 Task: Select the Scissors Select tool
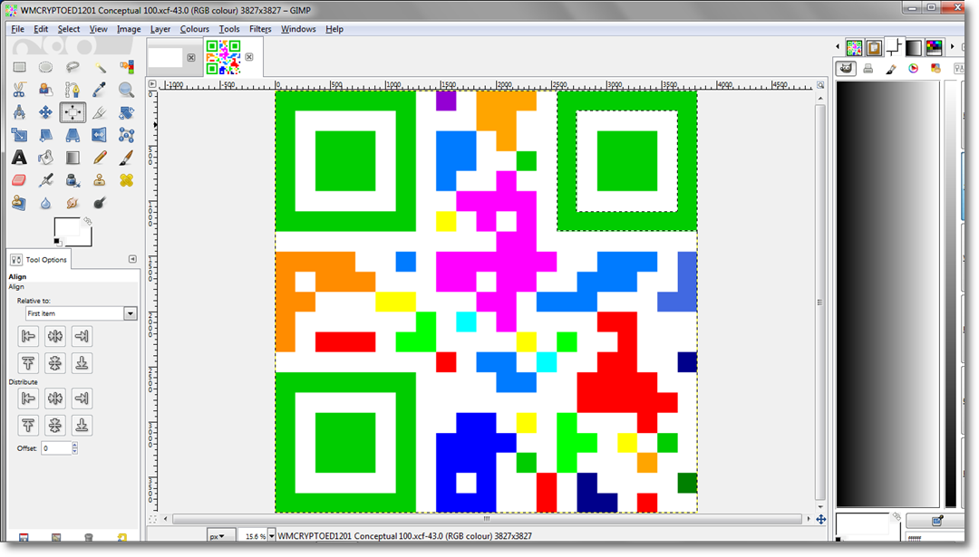(19, 90)
